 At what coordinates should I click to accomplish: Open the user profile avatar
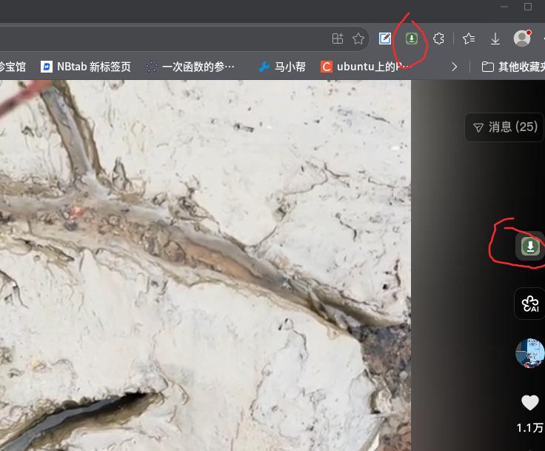pos(522,39)
